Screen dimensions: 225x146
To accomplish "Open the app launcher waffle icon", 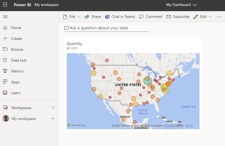I will click(x=5, y=5).
